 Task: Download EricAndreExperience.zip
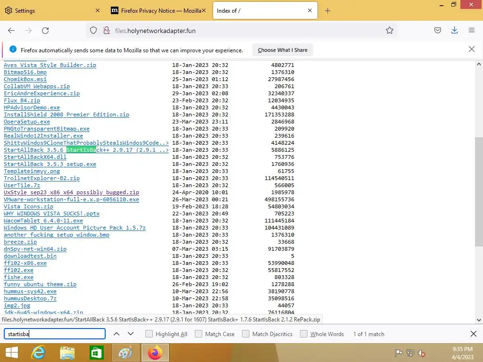[42, 93]
